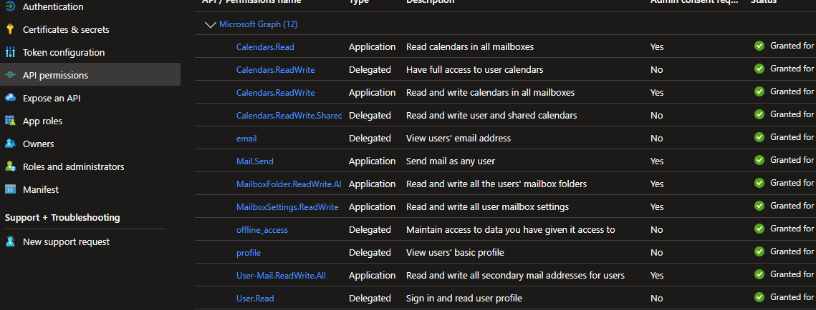Open MailboxSettings.ReadWrite permission link
This screenshot has height=310, width=816.
pos(287,206)
